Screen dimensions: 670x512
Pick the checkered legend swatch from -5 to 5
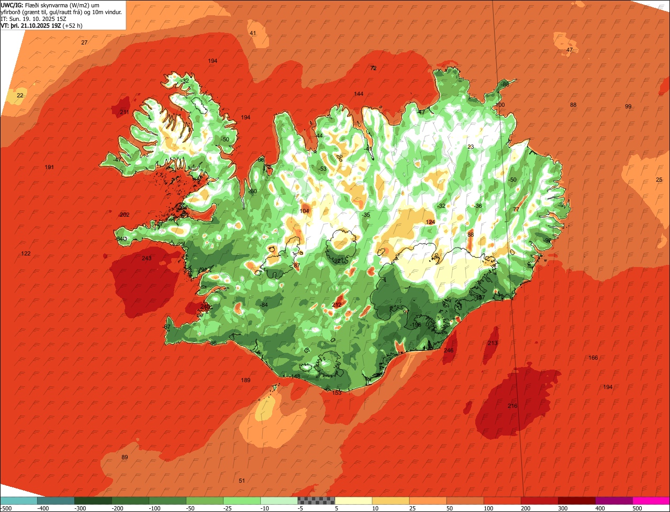(x=316, y=501)
